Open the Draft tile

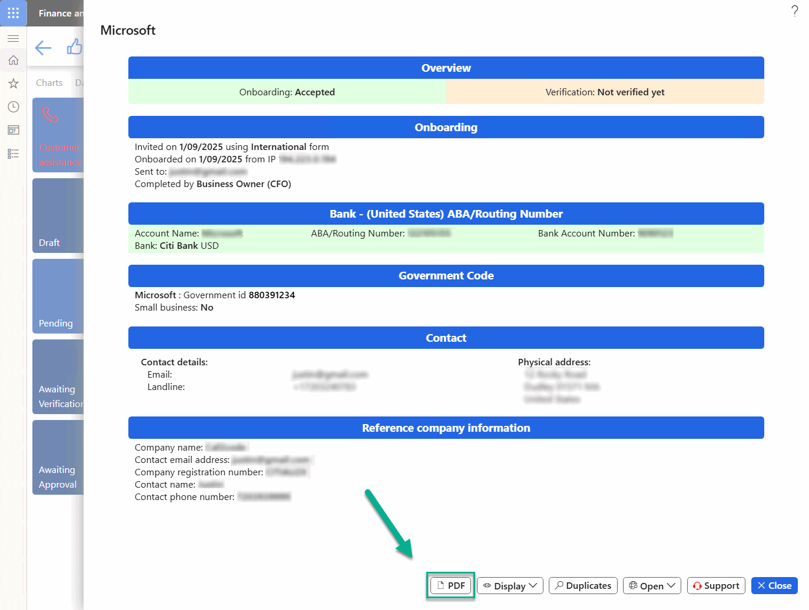tap(58, 216)
